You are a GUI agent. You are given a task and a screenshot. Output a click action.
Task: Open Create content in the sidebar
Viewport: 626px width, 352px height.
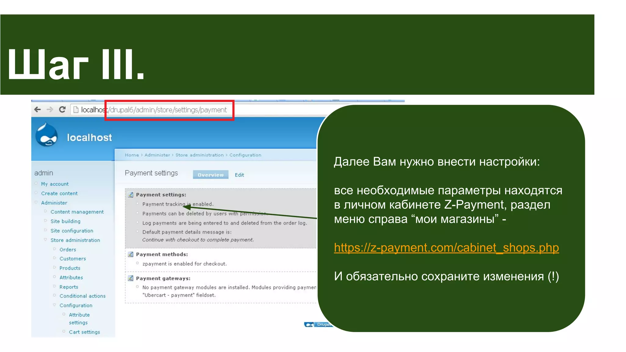59,193
